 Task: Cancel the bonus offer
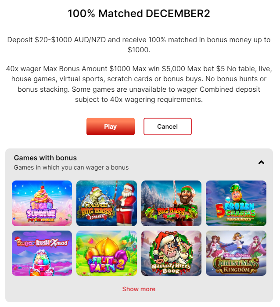pos(168,126)
